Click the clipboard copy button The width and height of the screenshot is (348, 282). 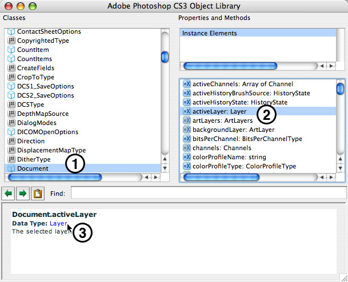click(38, 194)
